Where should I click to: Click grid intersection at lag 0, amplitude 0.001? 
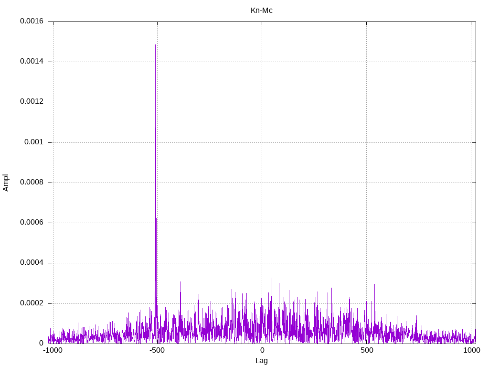coord(262,142)
